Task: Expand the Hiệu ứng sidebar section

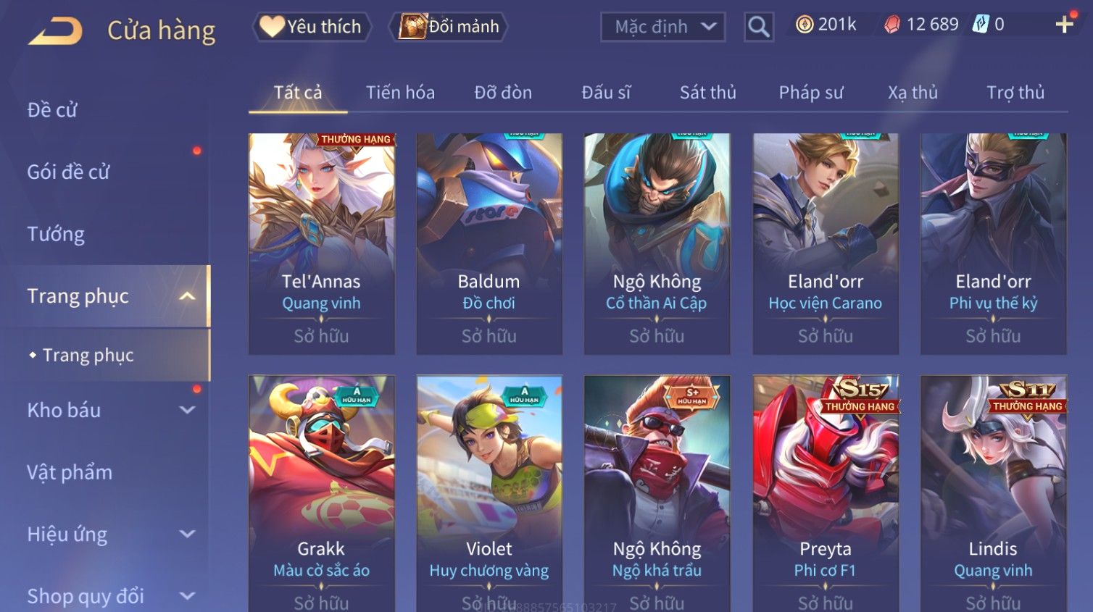Action: [x=187, y=534]
